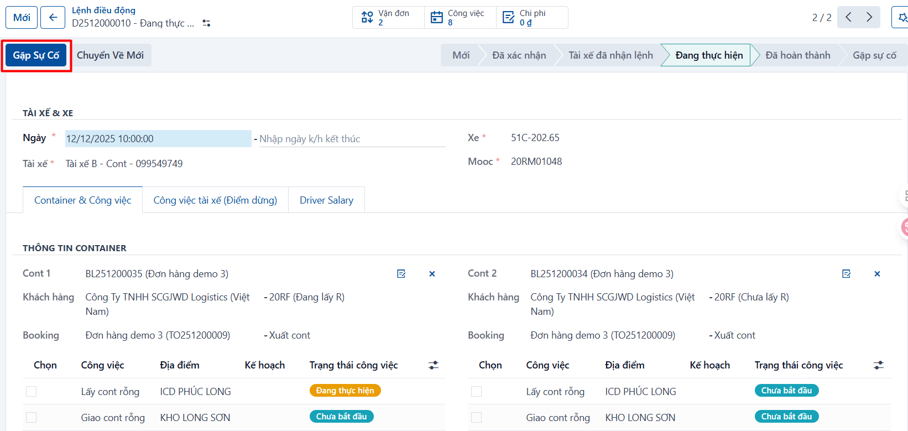The image size is (908, 431).
Task: Open Cont 1 BL251200035 field
Action: (x=156, y=274)
